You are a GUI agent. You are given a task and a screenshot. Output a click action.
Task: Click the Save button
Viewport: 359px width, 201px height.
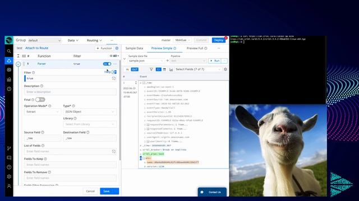tap(109, 191)
